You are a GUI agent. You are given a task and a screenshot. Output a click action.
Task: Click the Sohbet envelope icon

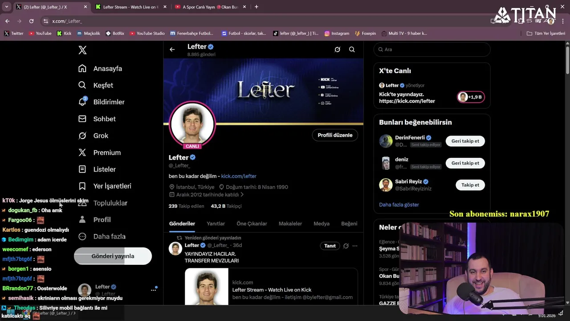point(82,119)
